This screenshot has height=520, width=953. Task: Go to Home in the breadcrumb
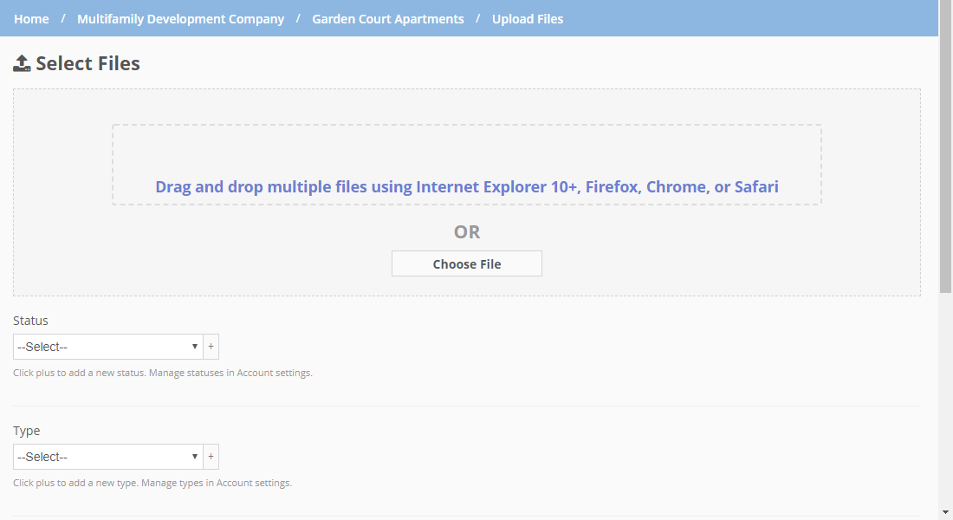tap(31, 18)
